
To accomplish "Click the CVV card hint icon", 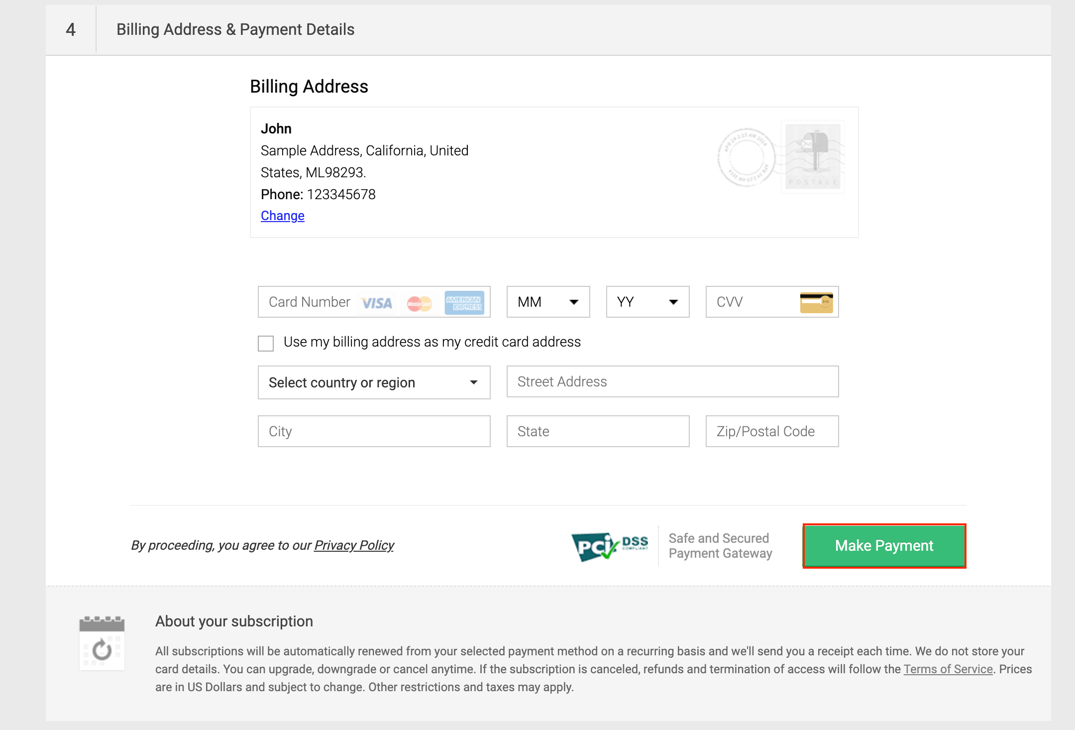I will [x=816, y=302].
